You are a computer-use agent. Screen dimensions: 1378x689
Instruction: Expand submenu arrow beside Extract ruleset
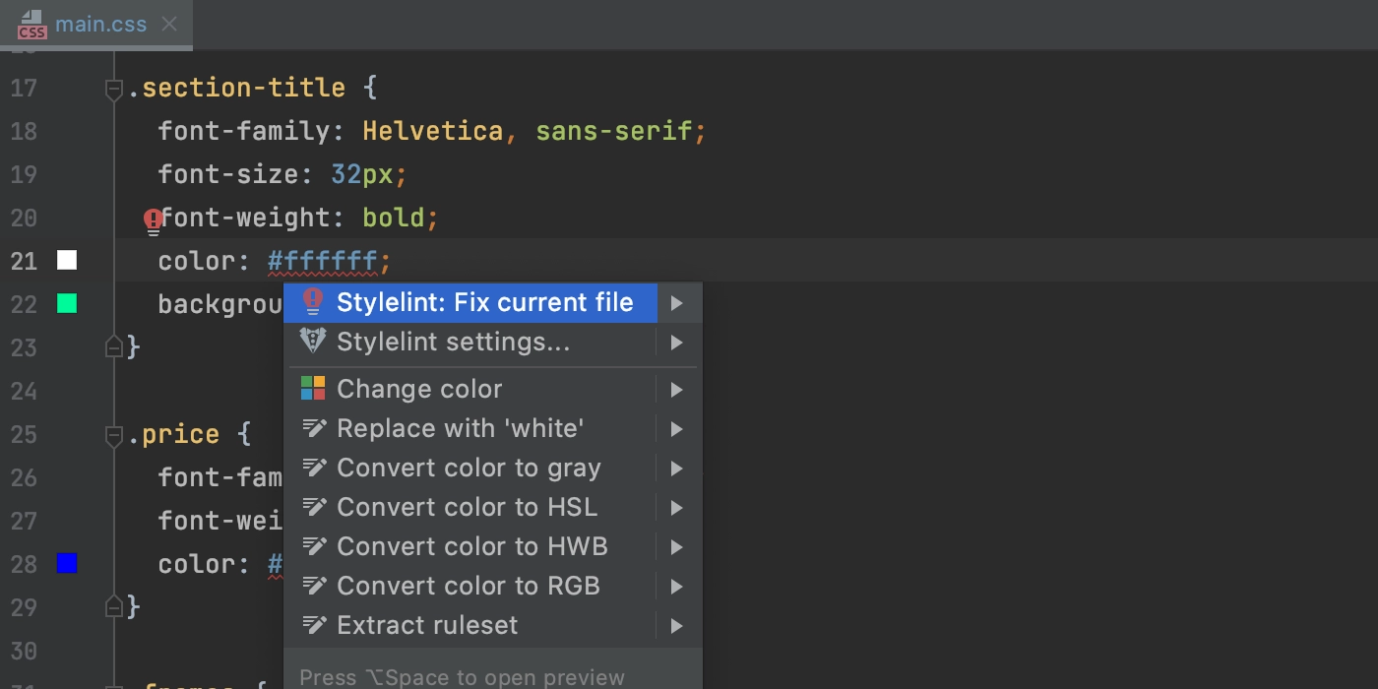tap(677, 626)
